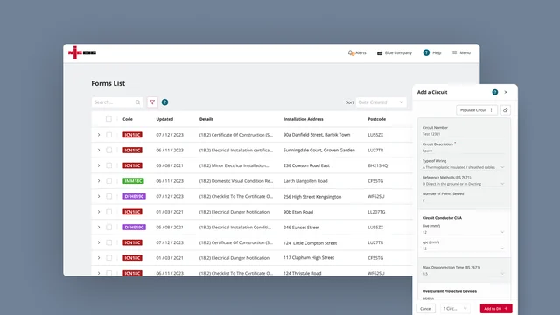Click DFHE19C badge on 256 High Street row

pos(134,196)
